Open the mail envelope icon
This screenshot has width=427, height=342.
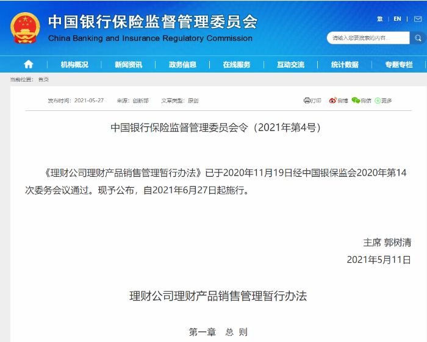(418, 19)
